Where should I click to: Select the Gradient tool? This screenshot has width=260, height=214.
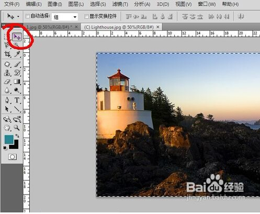(17, 82)
